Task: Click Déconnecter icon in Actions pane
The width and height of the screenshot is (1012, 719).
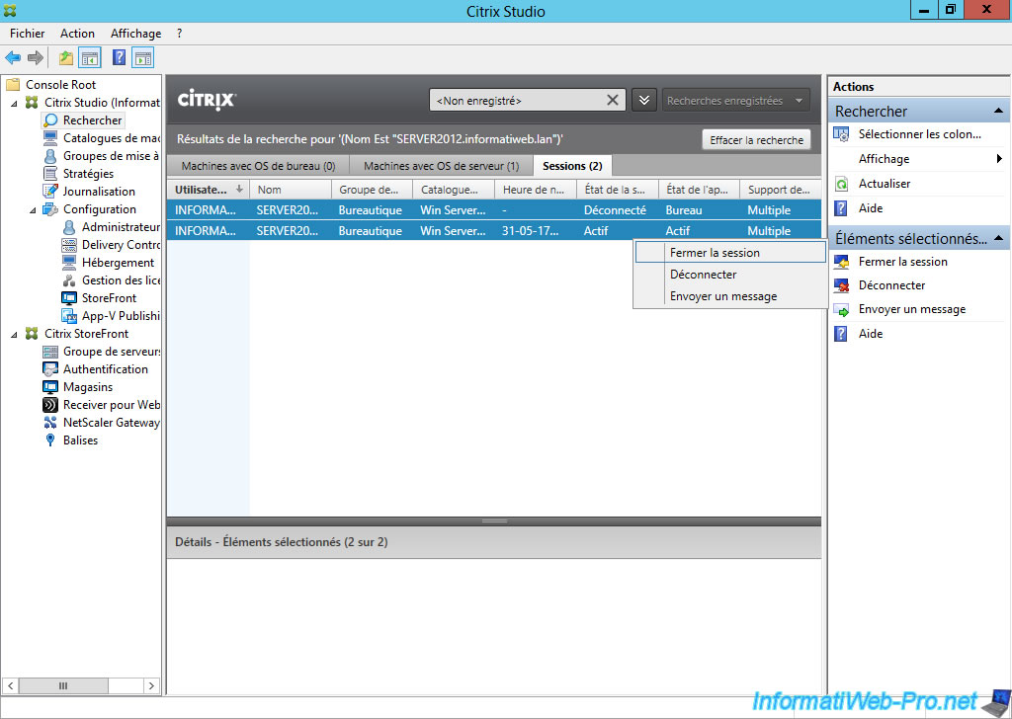Action: (842, 285)
